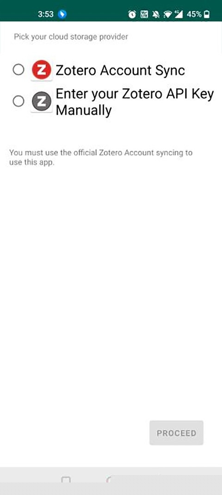Tap the blue notification icon beside the clock
The image size is (222, 495).
click(x=62, y=14)
